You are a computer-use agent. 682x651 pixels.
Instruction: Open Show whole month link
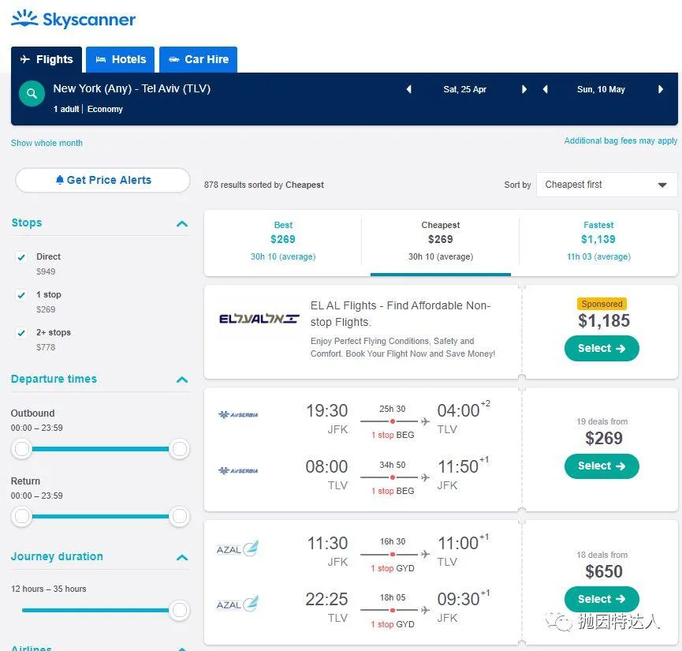pyautogui.click(x=47, y=143)
